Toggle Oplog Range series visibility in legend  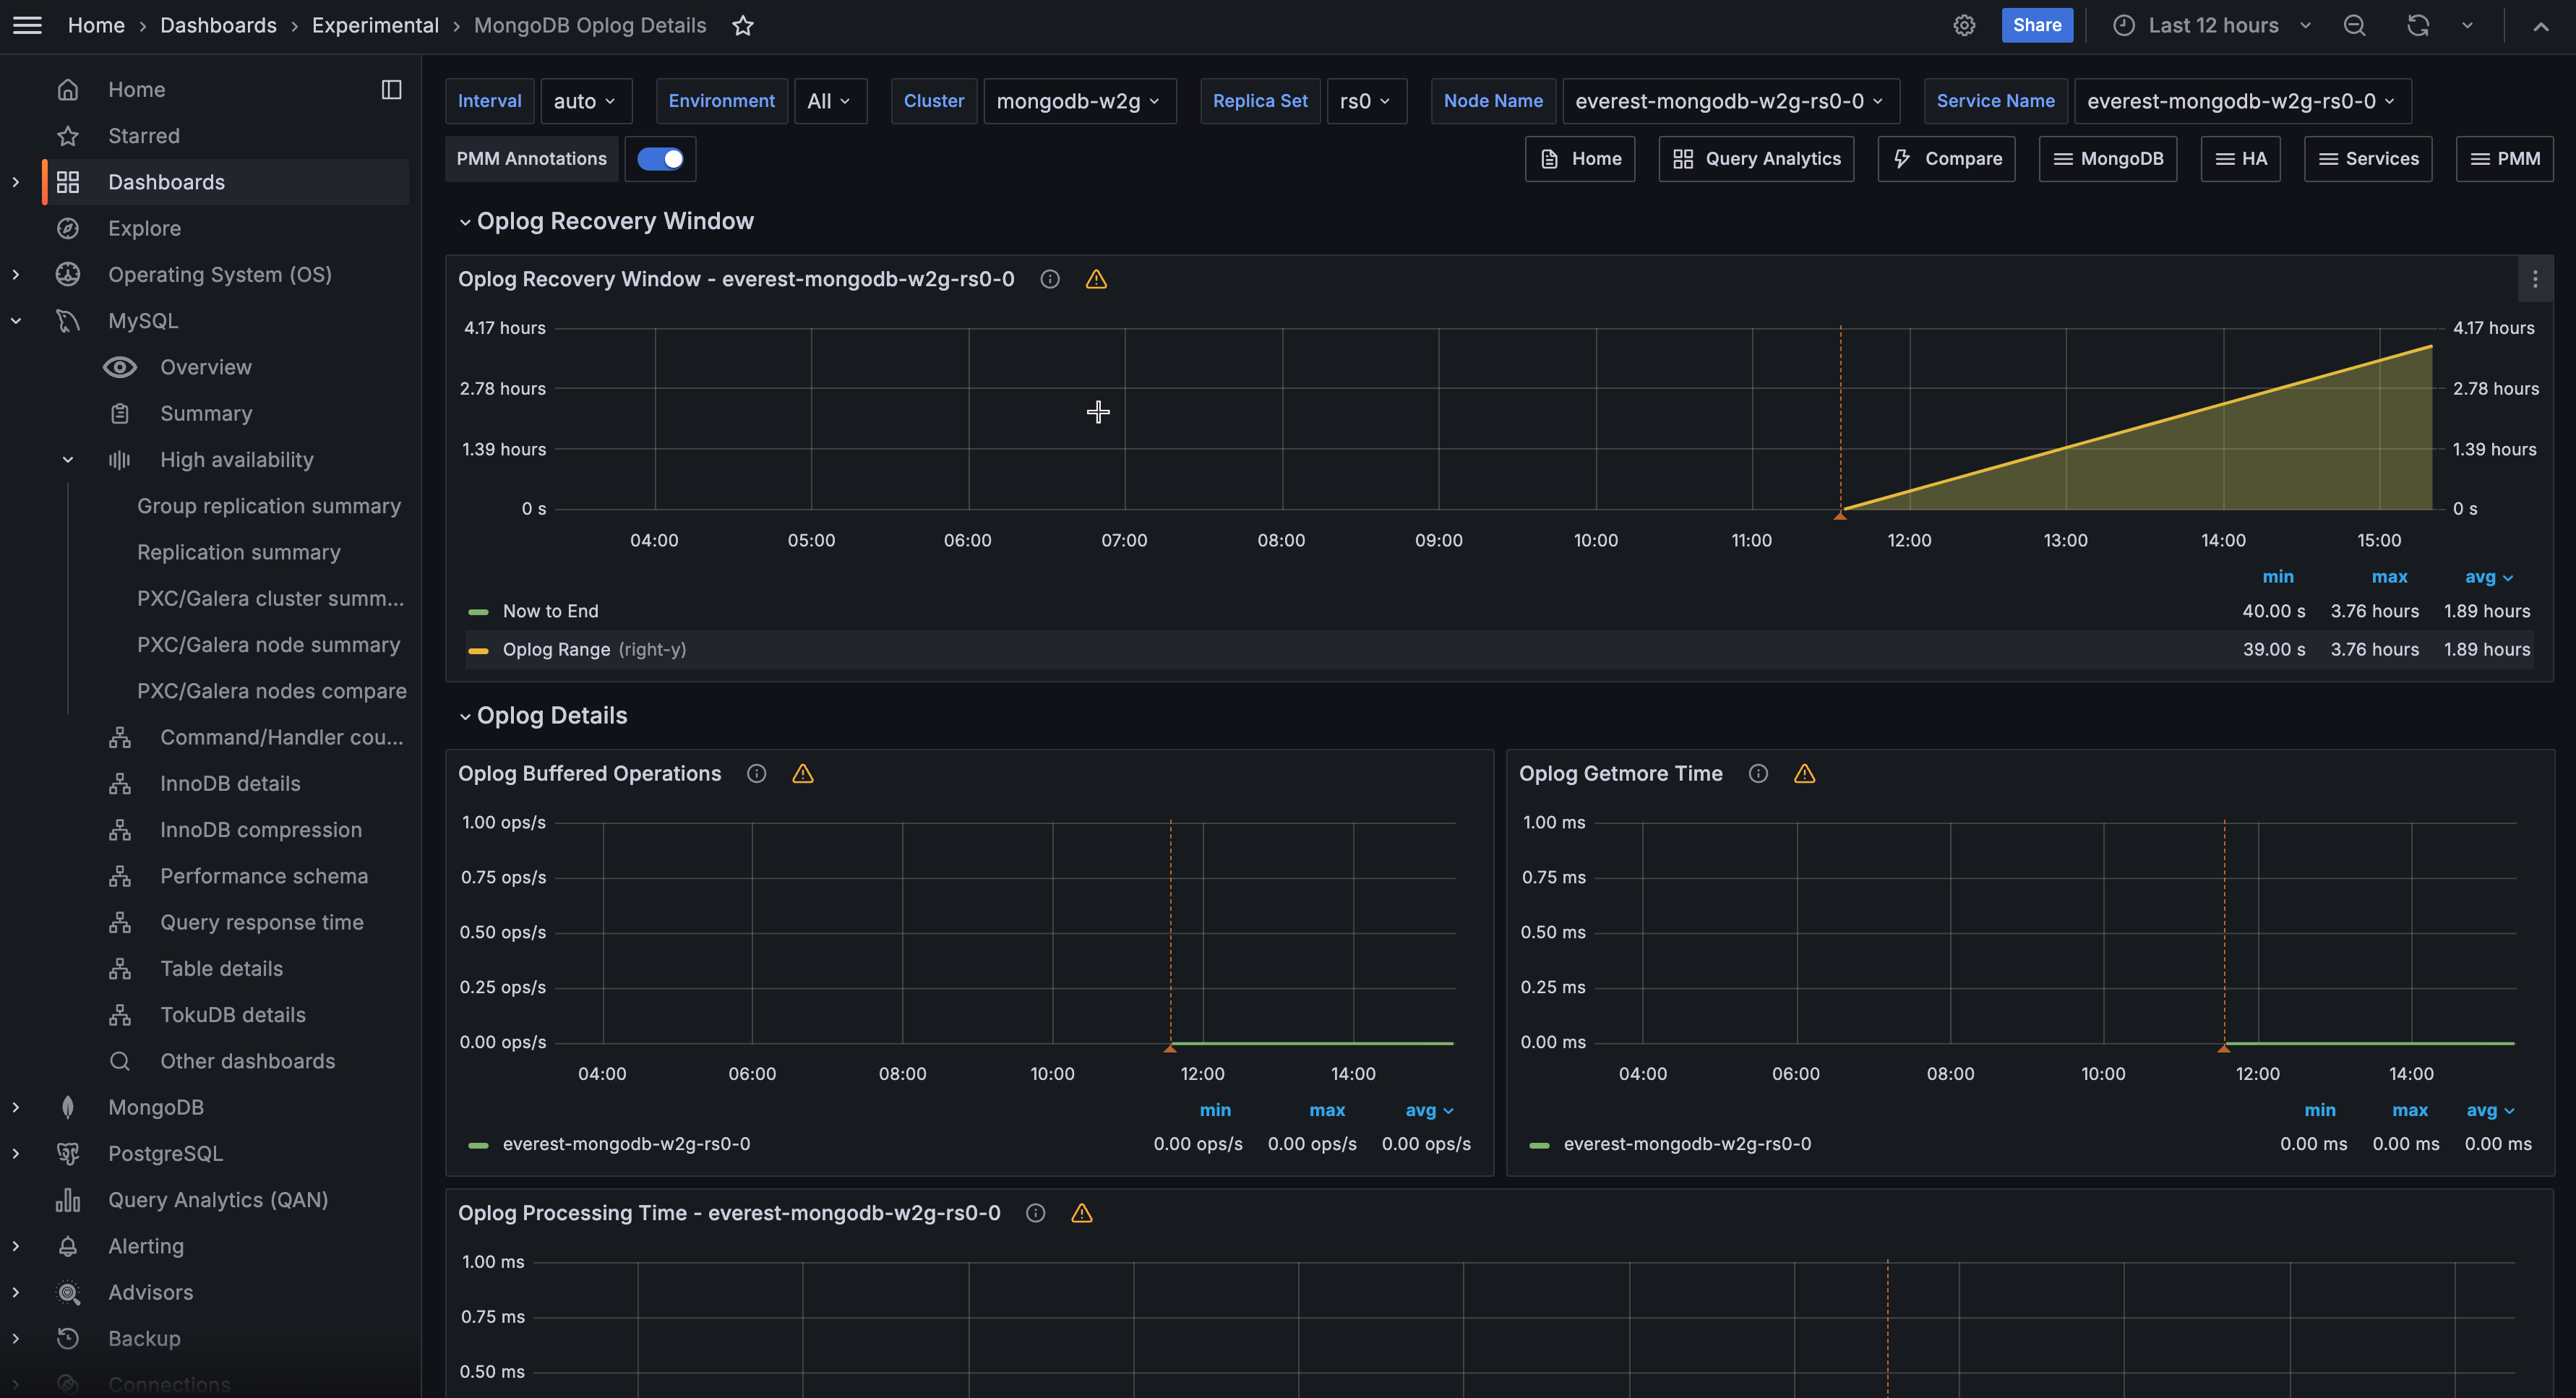(556, 650)
